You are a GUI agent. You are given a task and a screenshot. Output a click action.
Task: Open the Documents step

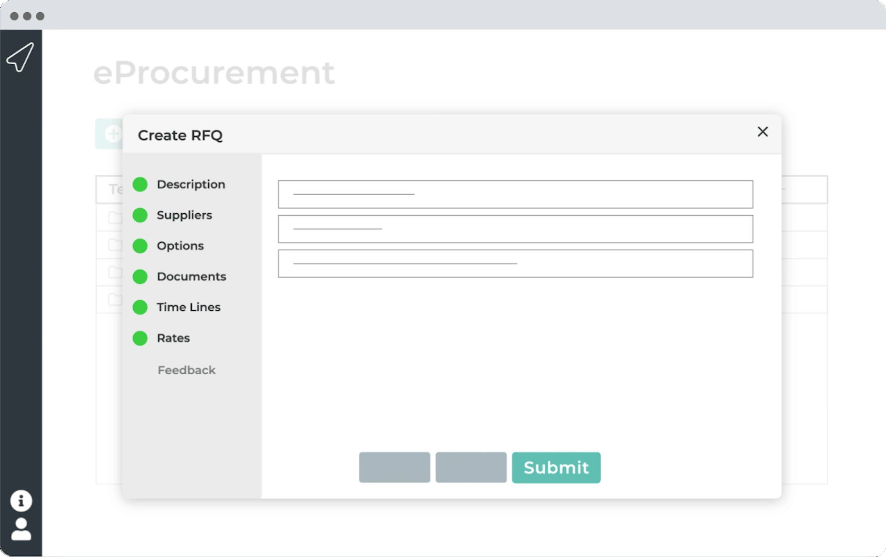pos(191,277)
